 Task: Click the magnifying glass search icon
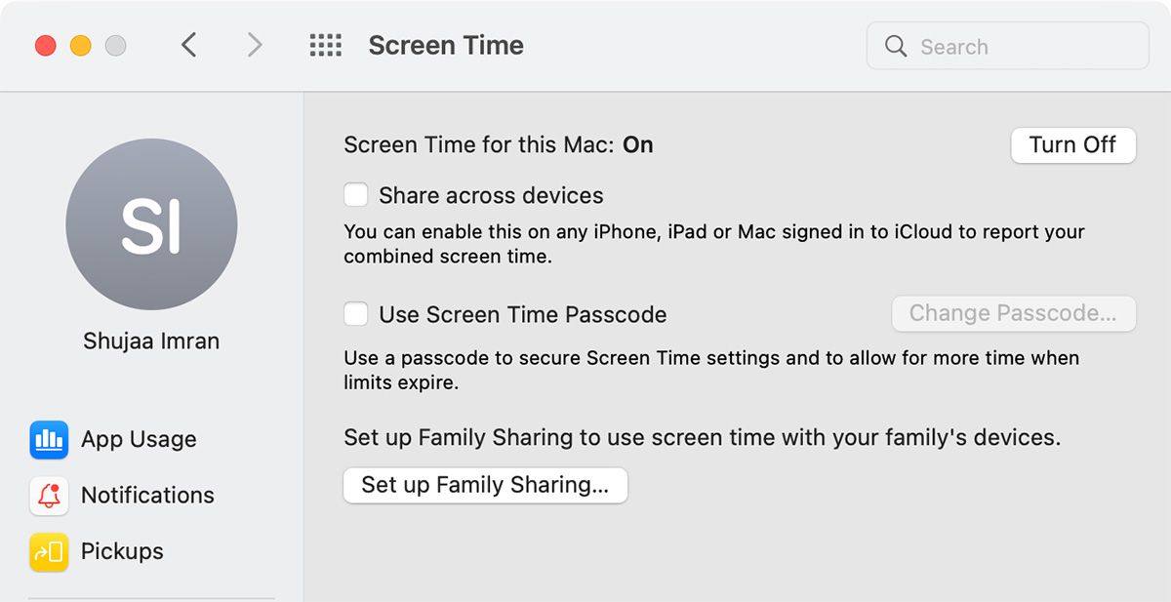(896, 46)
